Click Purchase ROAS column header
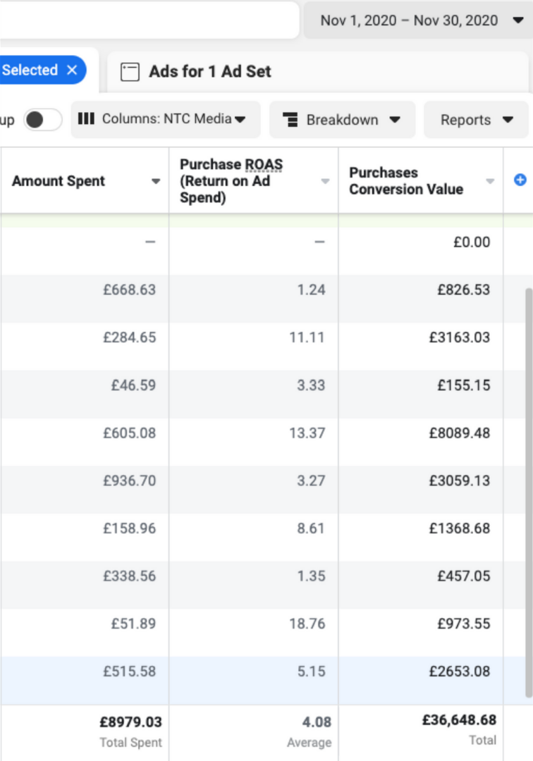 coord(231,181)
